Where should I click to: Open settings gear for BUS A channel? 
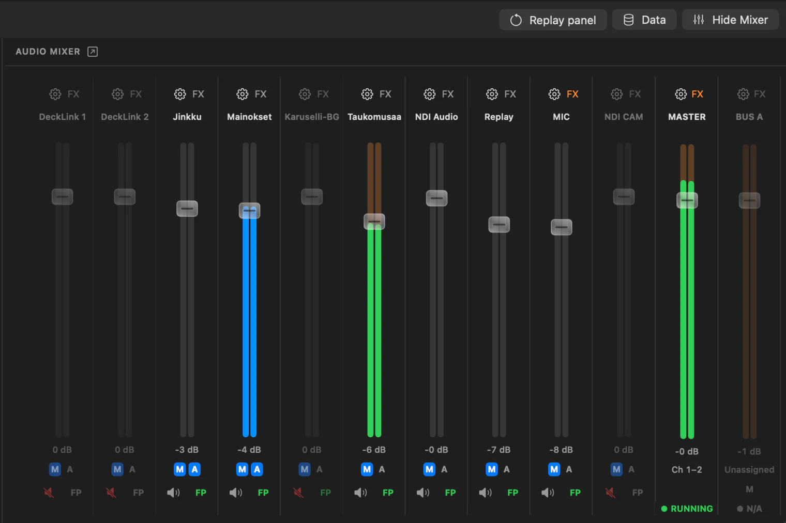point(743,94)
